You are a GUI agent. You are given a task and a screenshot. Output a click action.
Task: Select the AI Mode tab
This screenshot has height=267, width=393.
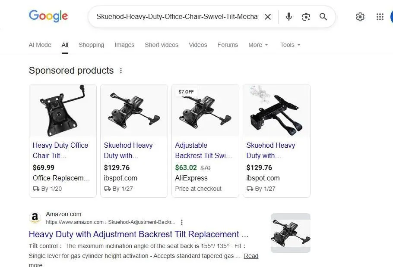point(40,45)
